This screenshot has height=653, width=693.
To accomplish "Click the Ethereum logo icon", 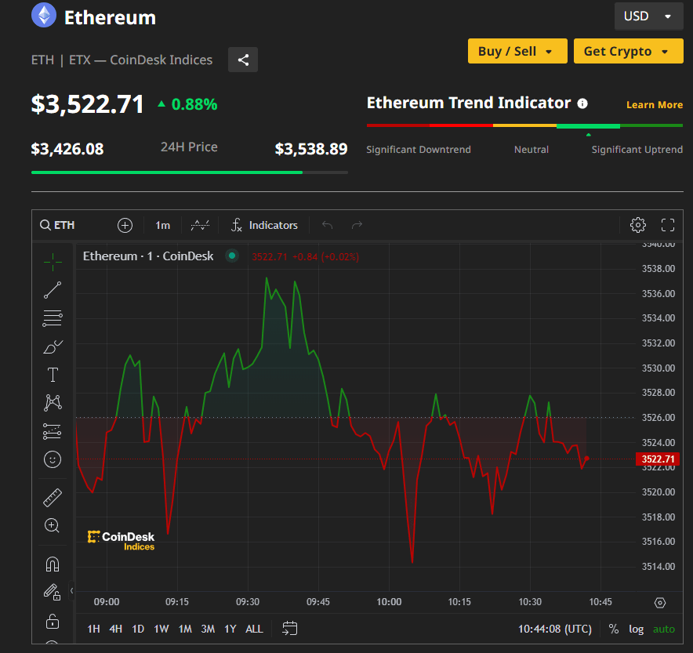I will (44, 15).
